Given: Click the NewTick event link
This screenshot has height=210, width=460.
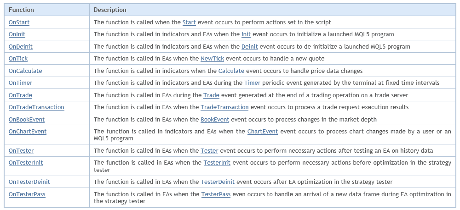Looking at the screenshot, I should tap(213, 59).
